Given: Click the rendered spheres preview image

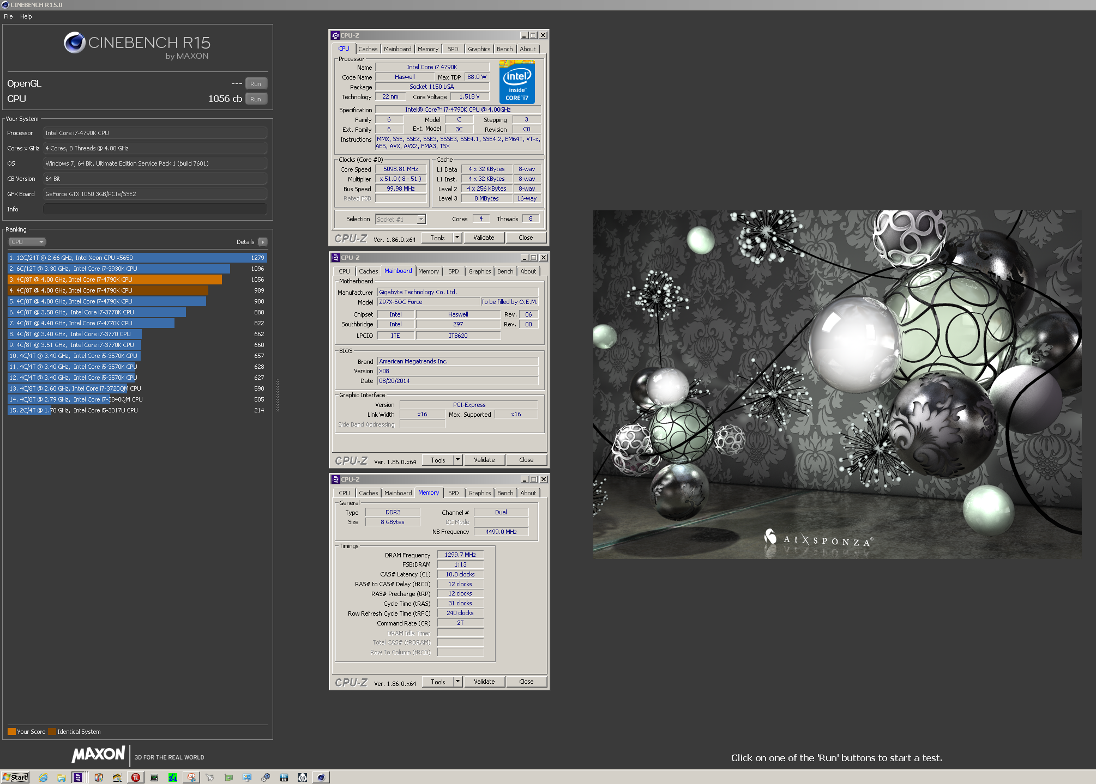Looking at the screenshot, I should (837, 385).
